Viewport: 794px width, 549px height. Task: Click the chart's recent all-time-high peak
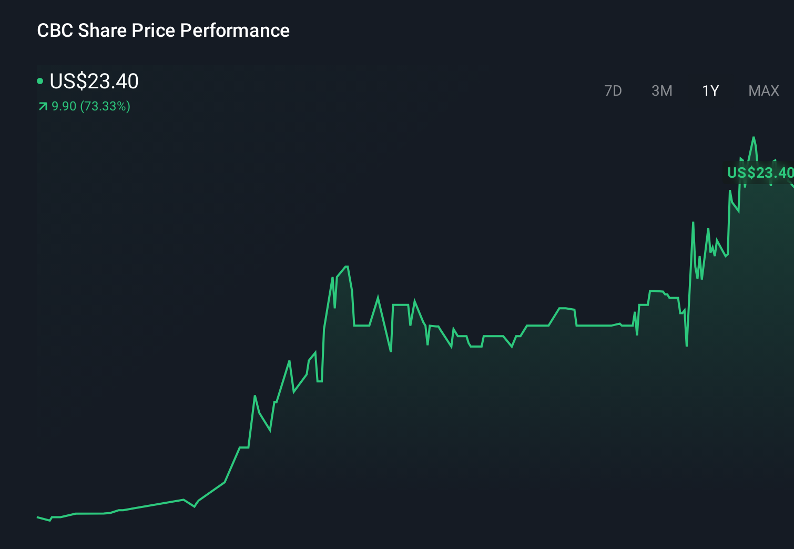coord(754,138)
